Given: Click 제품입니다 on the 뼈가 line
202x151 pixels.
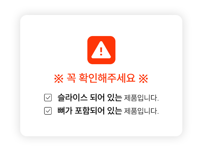Looking at the screenshot, I should coord(141,111).
